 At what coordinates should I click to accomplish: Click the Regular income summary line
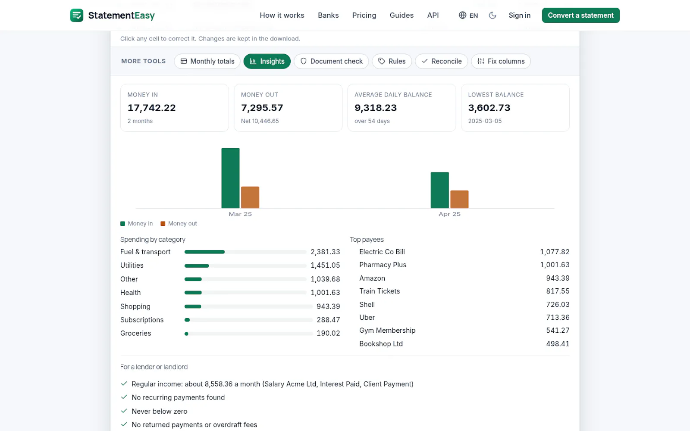tap(273, 384)
